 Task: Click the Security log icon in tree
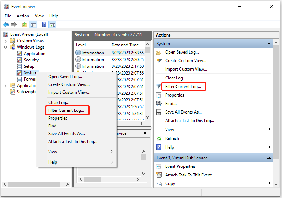(19, 60)
